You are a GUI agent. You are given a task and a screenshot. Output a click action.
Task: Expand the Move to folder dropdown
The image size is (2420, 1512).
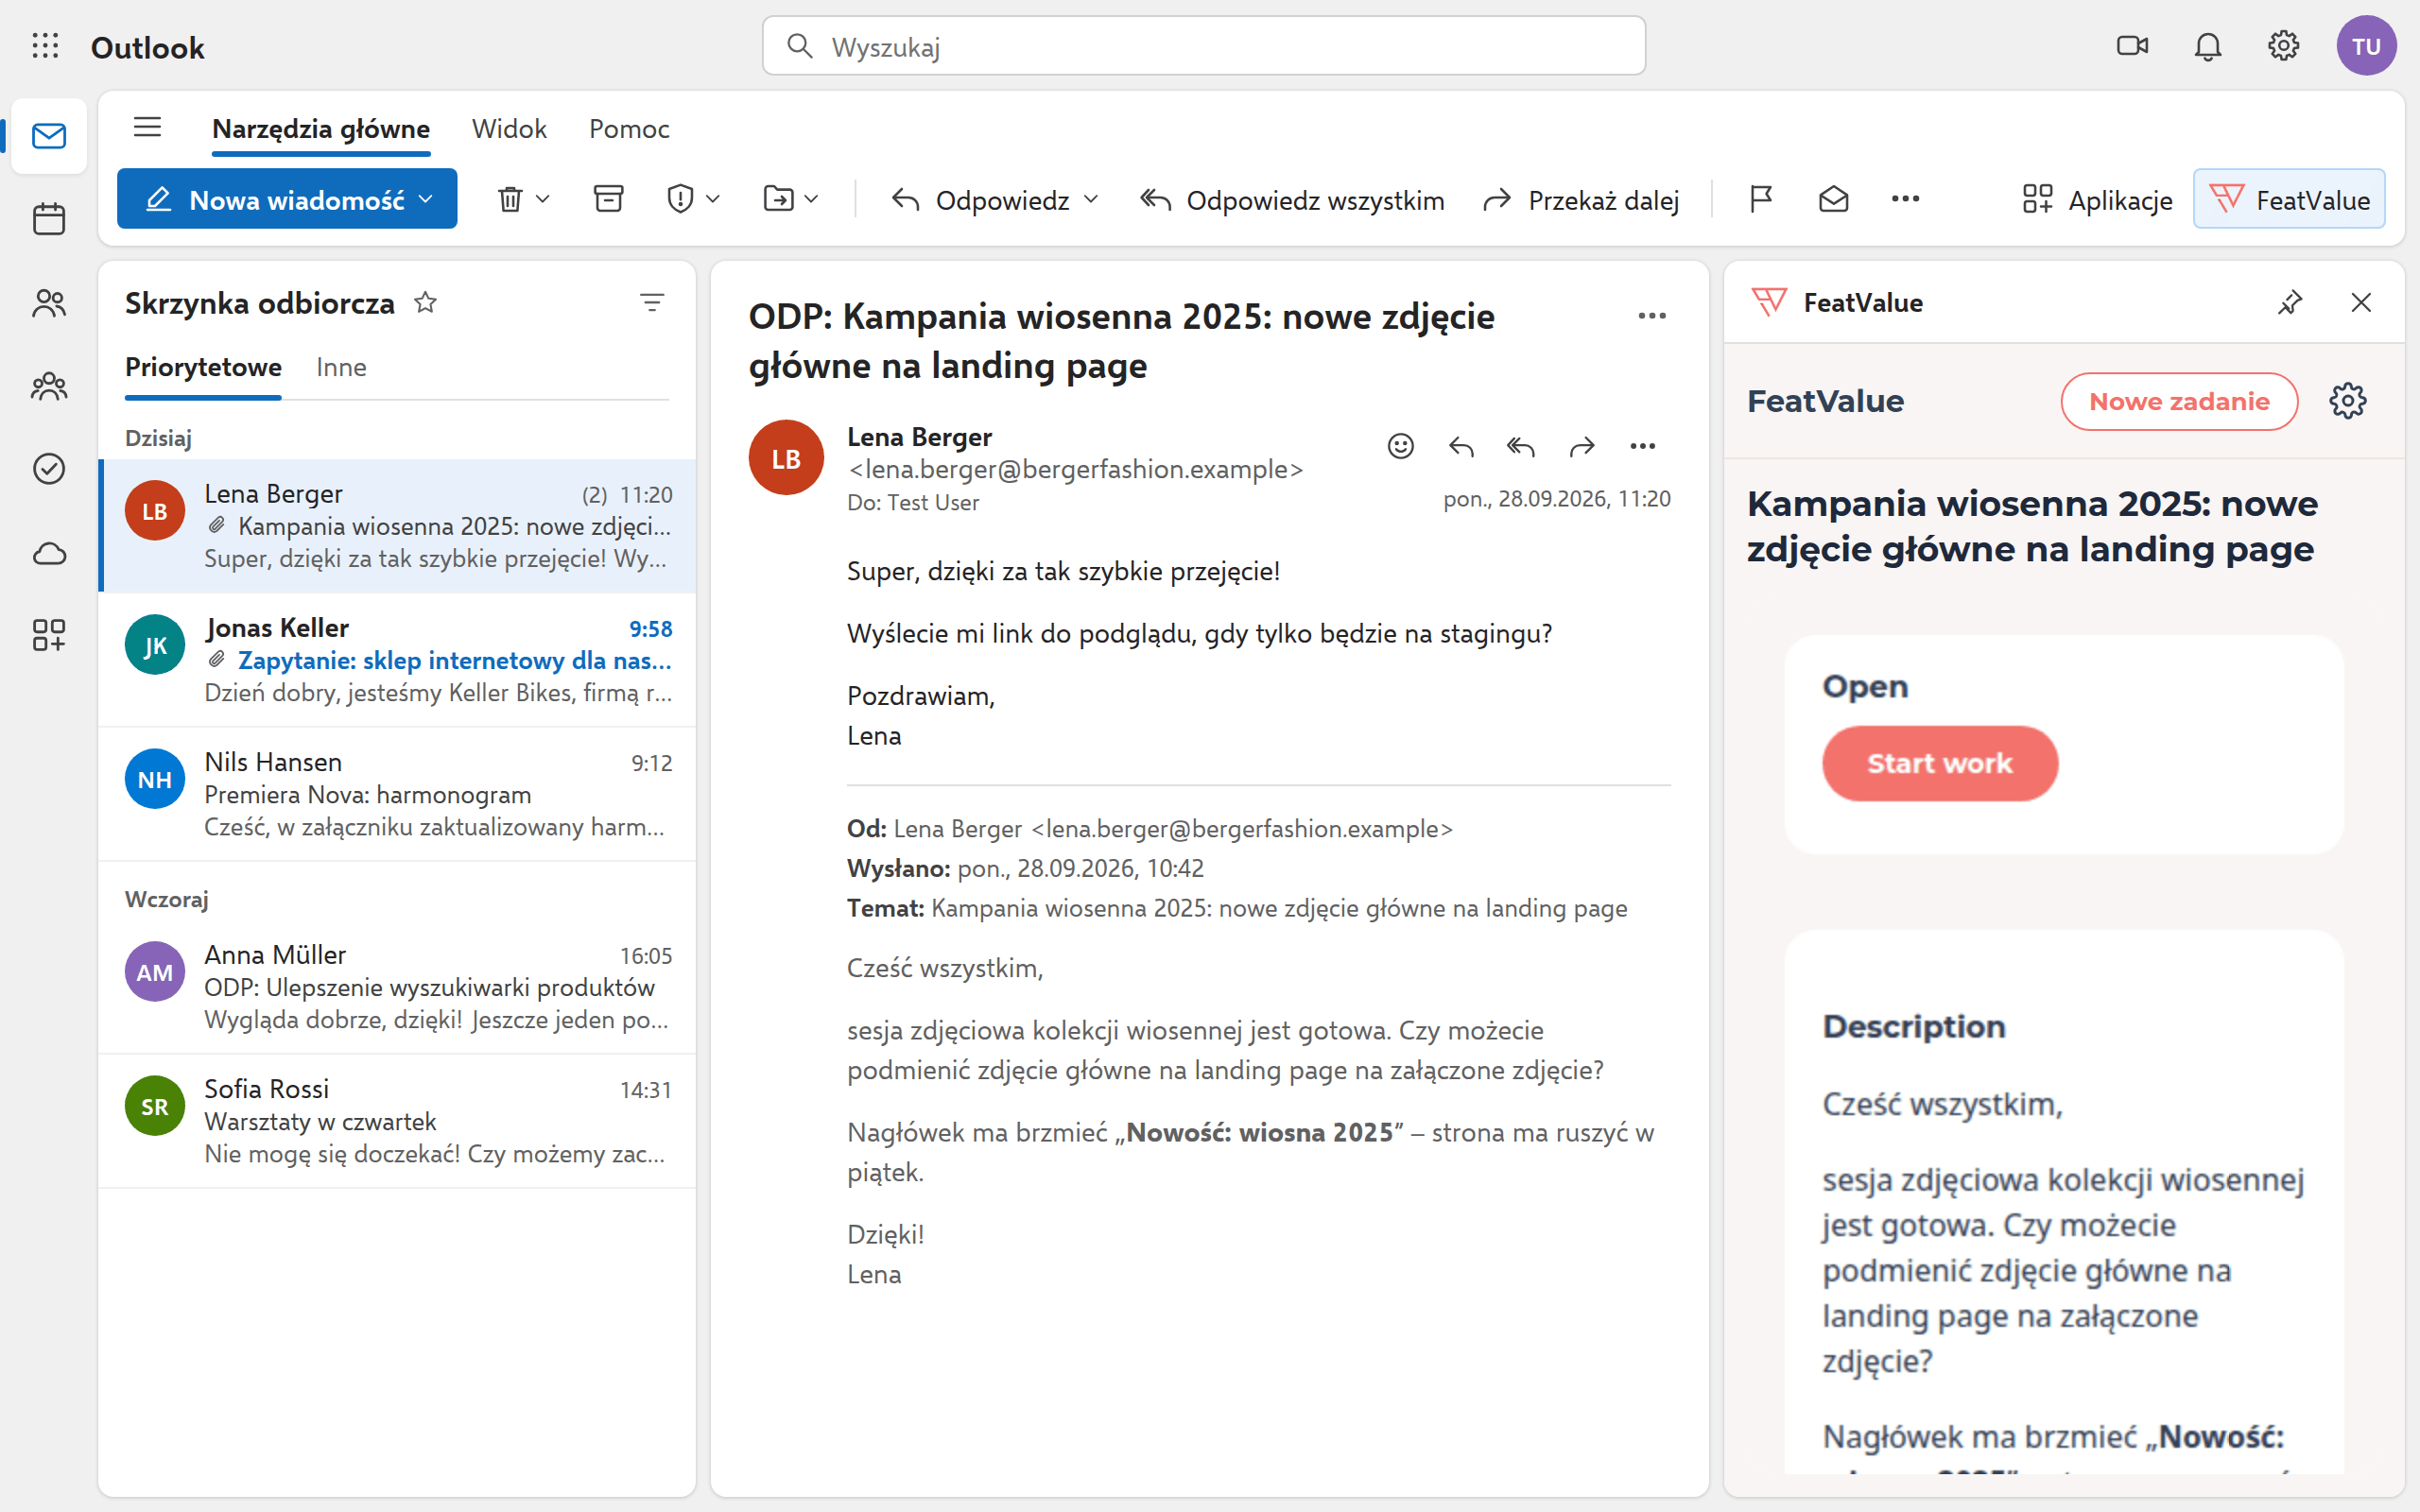coord(812,199)
